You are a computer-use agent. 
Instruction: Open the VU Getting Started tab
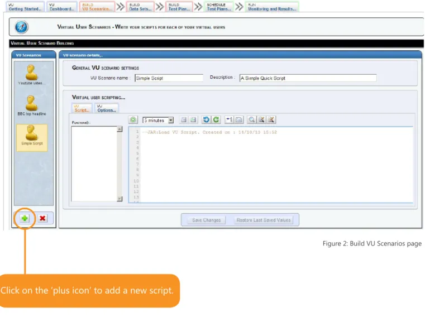(25, 7)
